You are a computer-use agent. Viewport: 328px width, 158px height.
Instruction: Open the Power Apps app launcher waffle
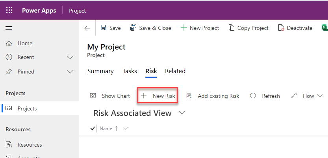coord(9,11)
